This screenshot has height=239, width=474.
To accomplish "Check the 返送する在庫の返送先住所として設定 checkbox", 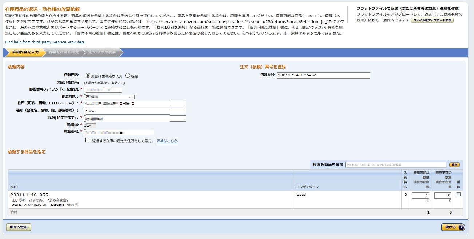I will (x=87, y=140).
